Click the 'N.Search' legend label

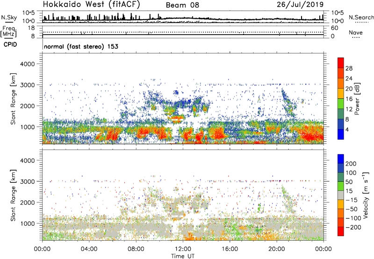pos(361,17)
